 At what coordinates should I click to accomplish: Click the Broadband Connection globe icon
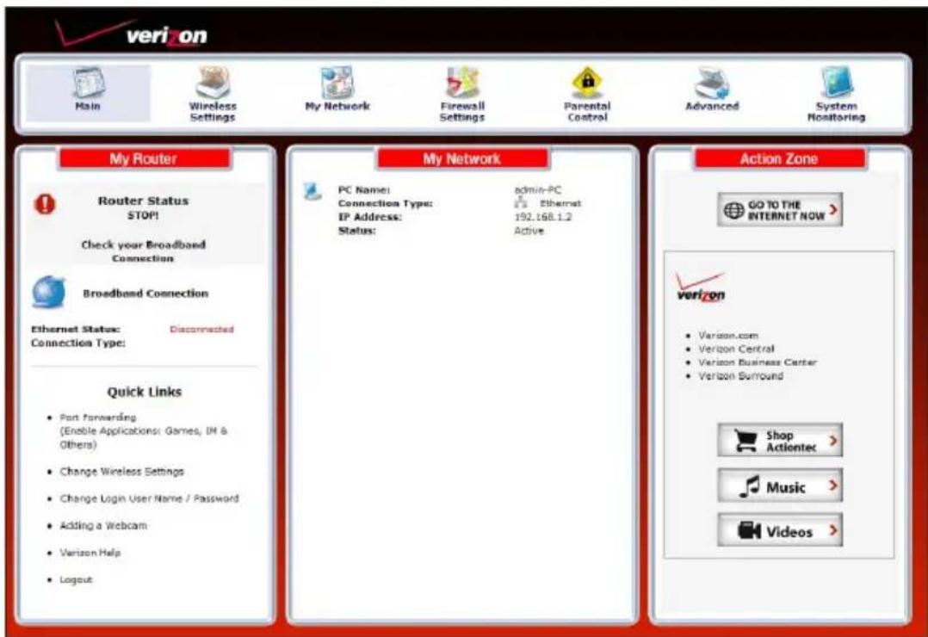[x=48, y=292]
